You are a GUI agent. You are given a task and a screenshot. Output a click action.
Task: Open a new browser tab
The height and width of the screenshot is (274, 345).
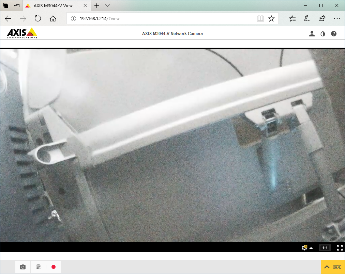pyautogui.click(x=96, y=5)
